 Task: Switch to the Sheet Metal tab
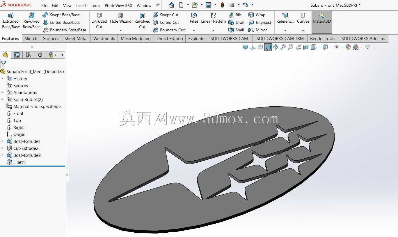pyautogui.click(x=76, y=38)
